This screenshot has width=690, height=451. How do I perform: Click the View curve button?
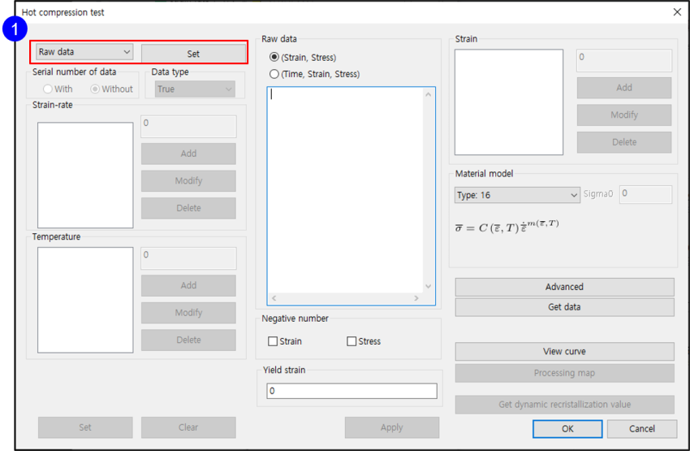565,352
